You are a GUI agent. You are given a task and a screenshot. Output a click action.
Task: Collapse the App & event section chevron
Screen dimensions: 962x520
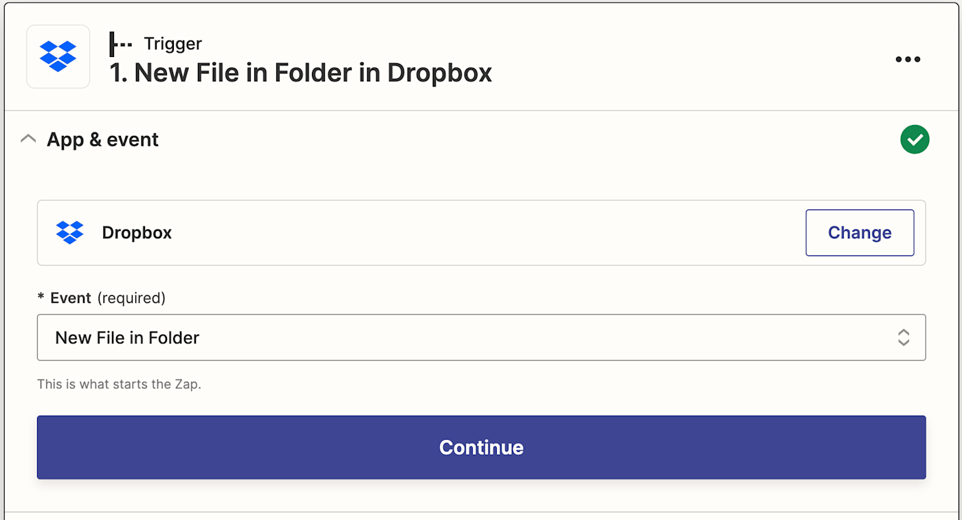pyautogui.click(x=28, y=139)
